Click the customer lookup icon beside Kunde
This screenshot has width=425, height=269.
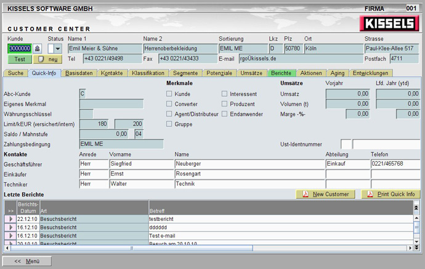[37, 49]
